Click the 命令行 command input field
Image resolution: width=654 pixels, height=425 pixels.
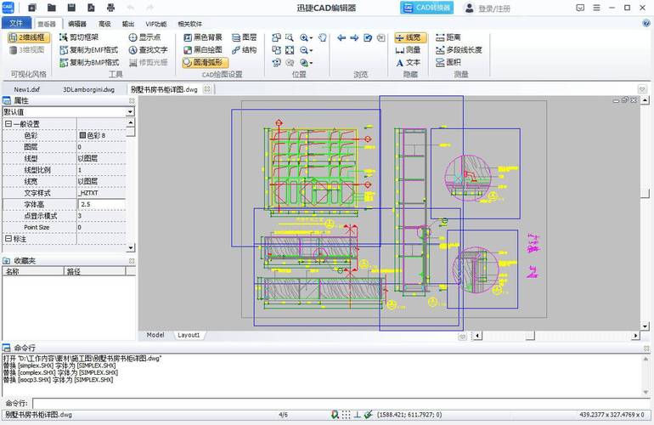coord(340,403)
